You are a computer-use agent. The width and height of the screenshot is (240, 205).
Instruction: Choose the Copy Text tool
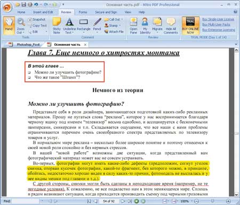click(x=37, y=26)
